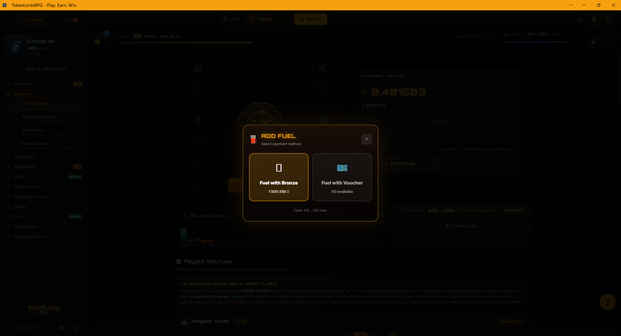Open Manage Lands in the sidebar
Screen dimensions: 621x336
(x=44, y=145)
